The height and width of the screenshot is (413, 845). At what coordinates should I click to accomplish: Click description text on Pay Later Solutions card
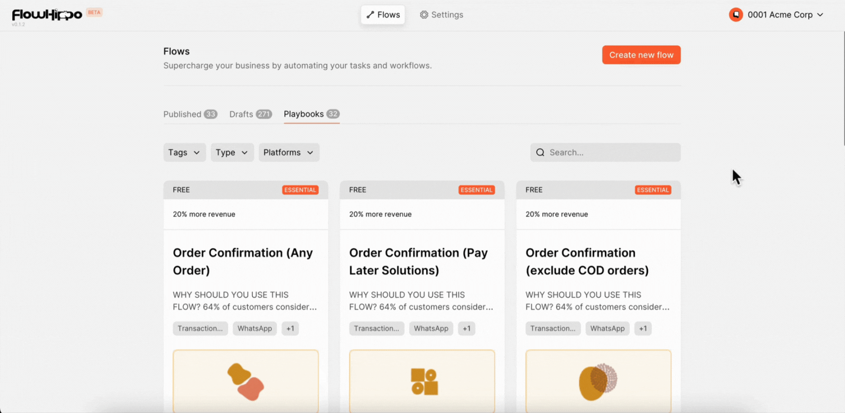(421, 301)
